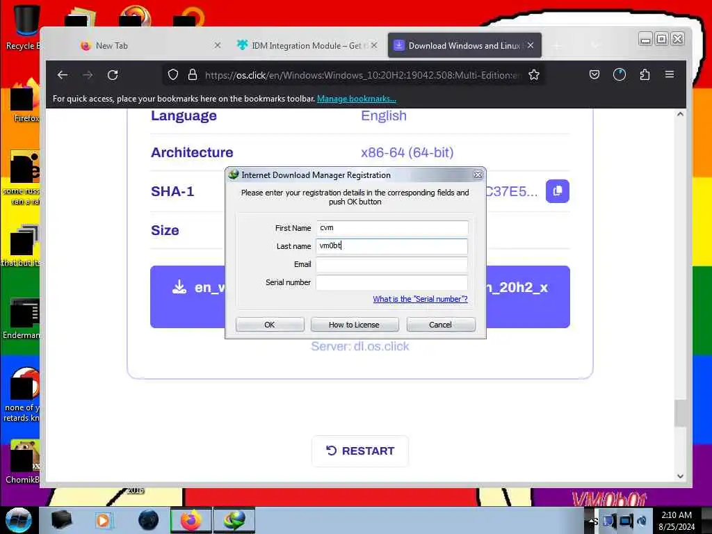
Task: Click the Server: dl.os.click text
Action: coord(360,346)
